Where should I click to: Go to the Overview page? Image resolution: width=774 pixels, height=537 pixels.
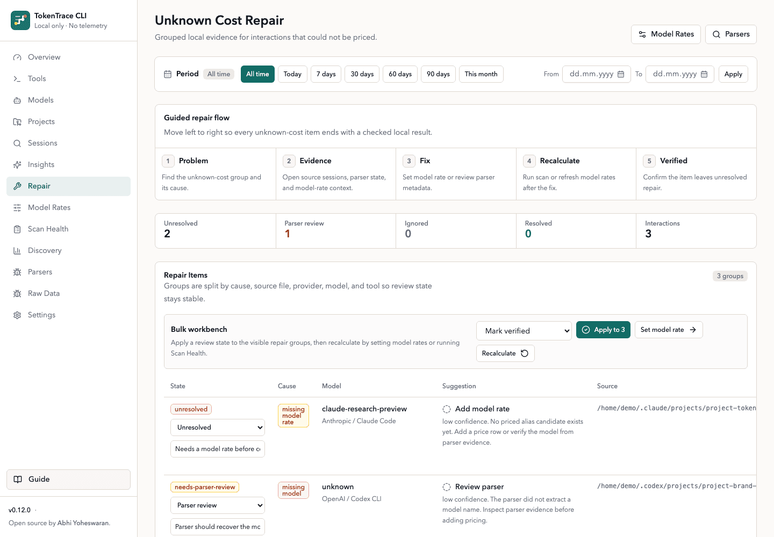click(x=68, y=57)
